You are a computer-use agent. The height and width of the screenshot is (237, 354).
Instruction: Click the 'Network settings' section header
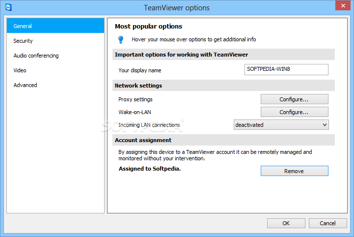223,86
